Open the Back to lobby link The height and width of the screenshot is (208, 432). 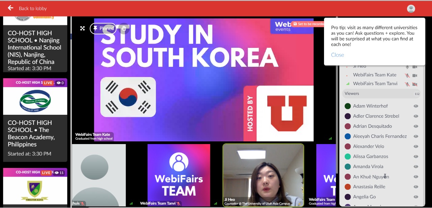point(33,8)
